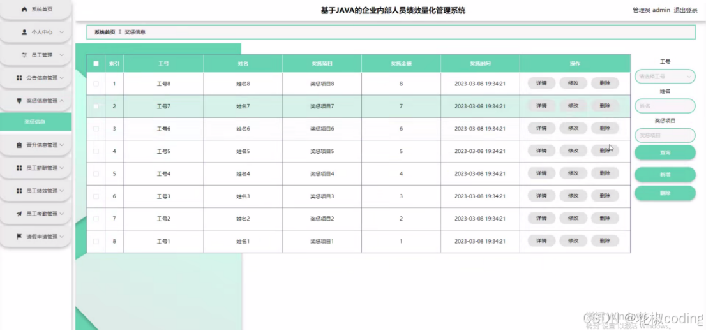This screenshot has width=706, height=331.
Task: Check the checkbox for row 工号3
Action: tap(96, 196)
